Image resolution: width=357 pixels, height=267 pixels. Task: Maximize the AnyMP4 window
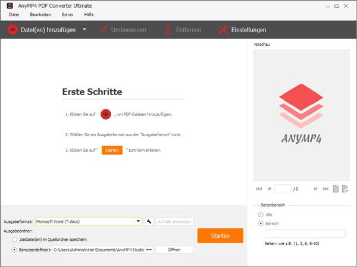[337, 6]
